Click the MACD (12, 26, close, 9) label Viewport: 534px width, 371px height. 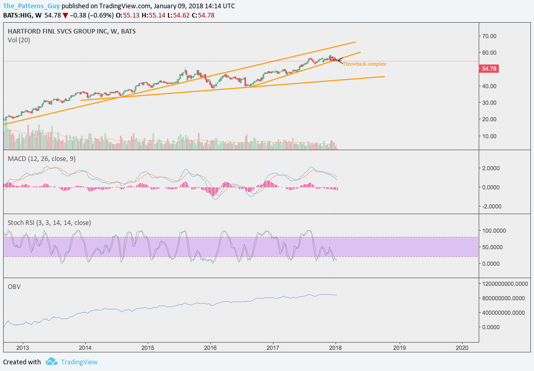tap(41, 159)
